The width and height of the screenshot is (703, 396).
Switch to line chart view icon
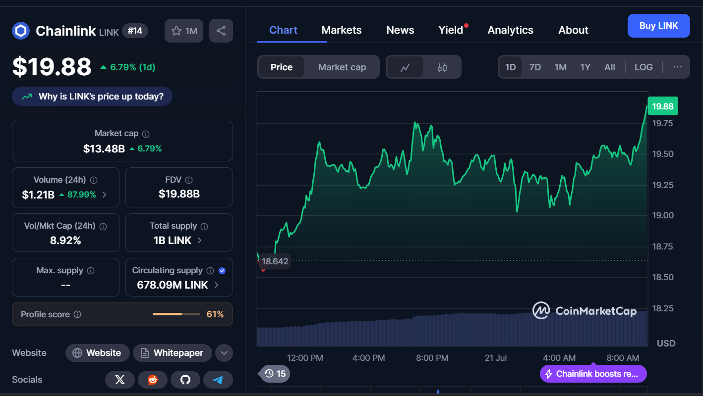tap(405, 67)
